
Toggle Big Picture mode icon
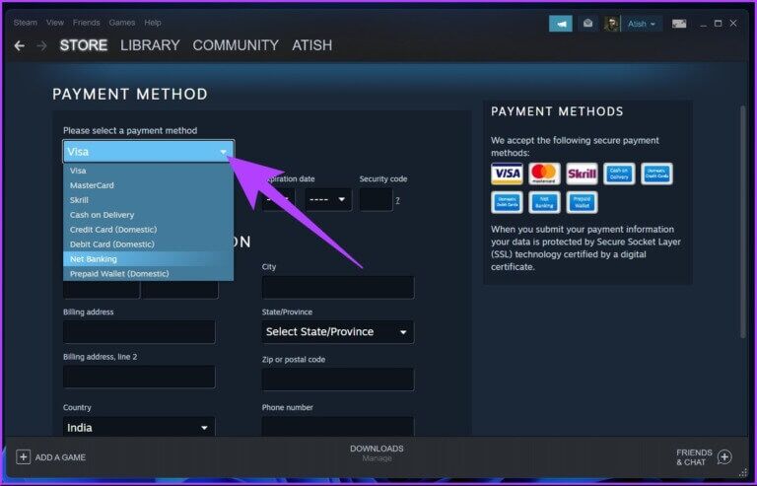[x=679, y=24]
